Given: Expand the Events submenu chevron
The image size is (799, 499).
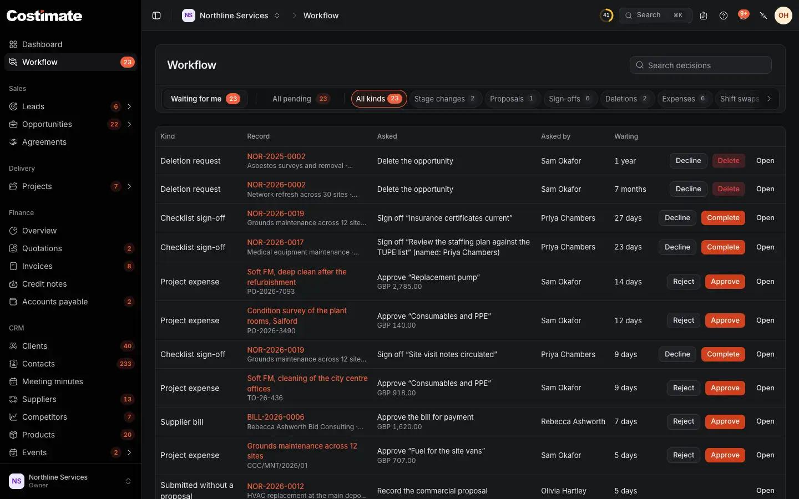Looking at the screenshot, I should pos(129,452).
